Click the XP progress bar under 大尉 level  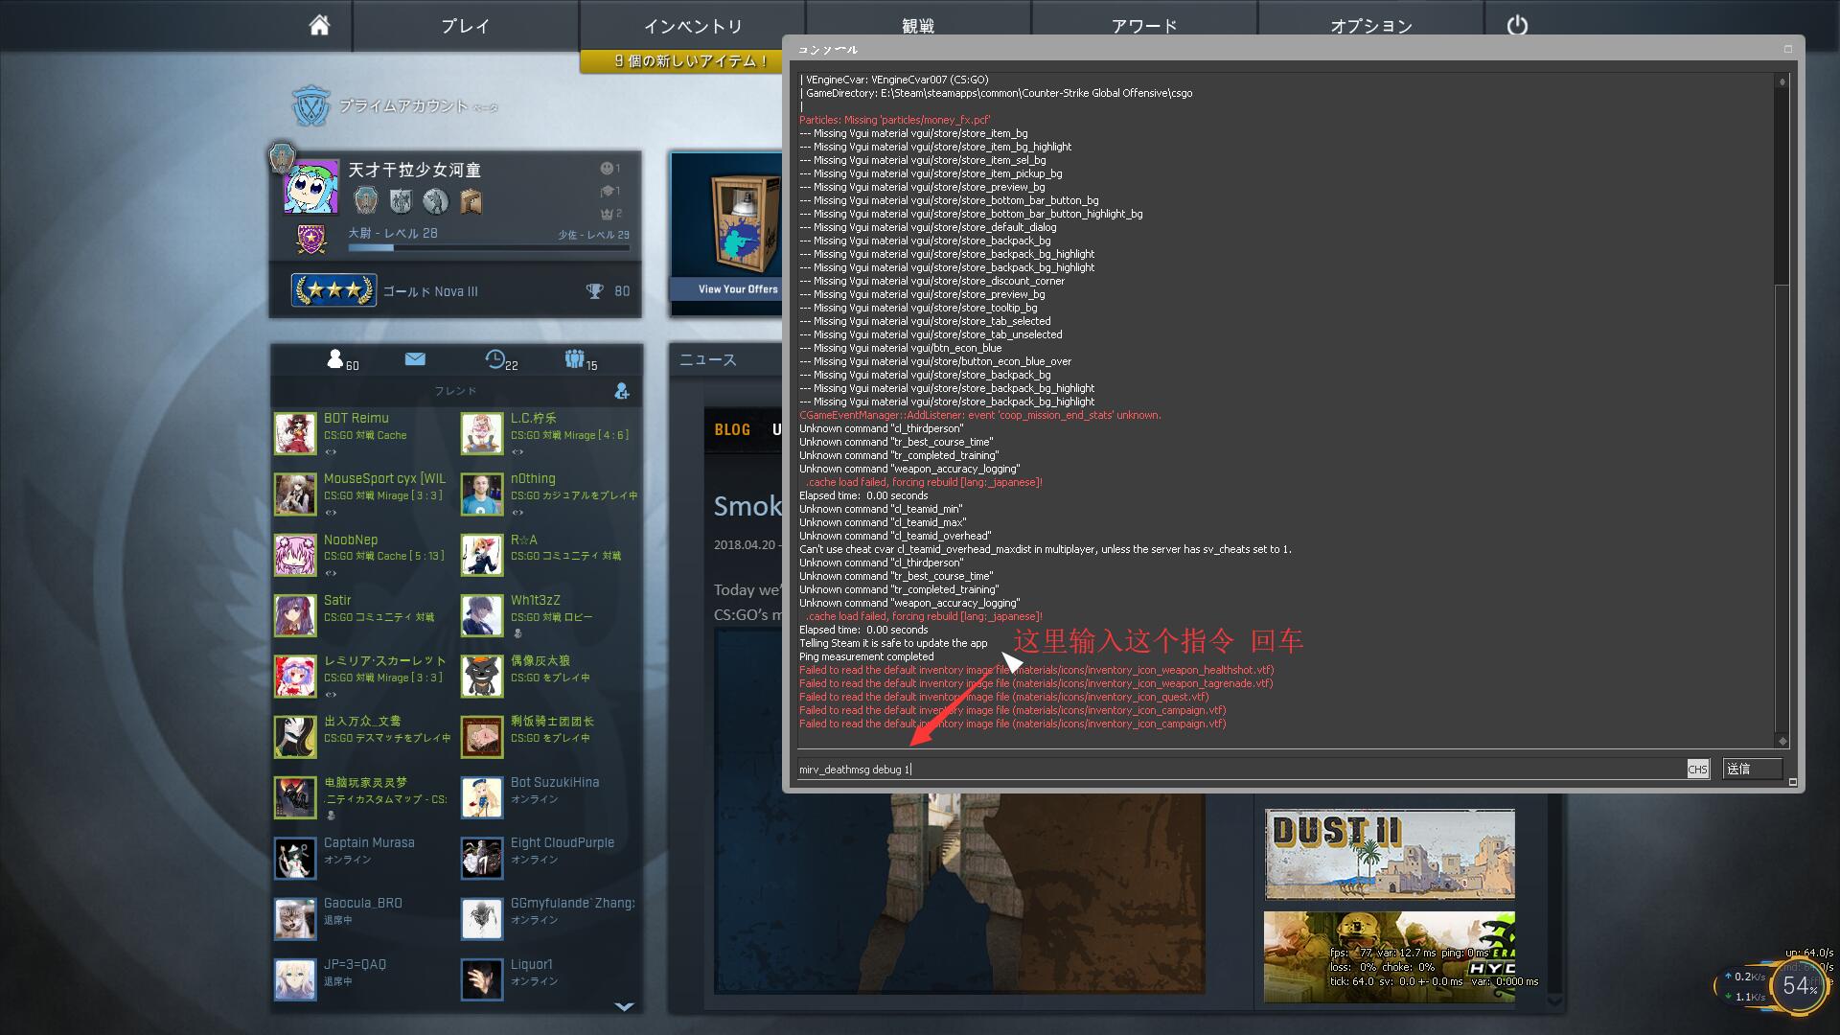489,247
